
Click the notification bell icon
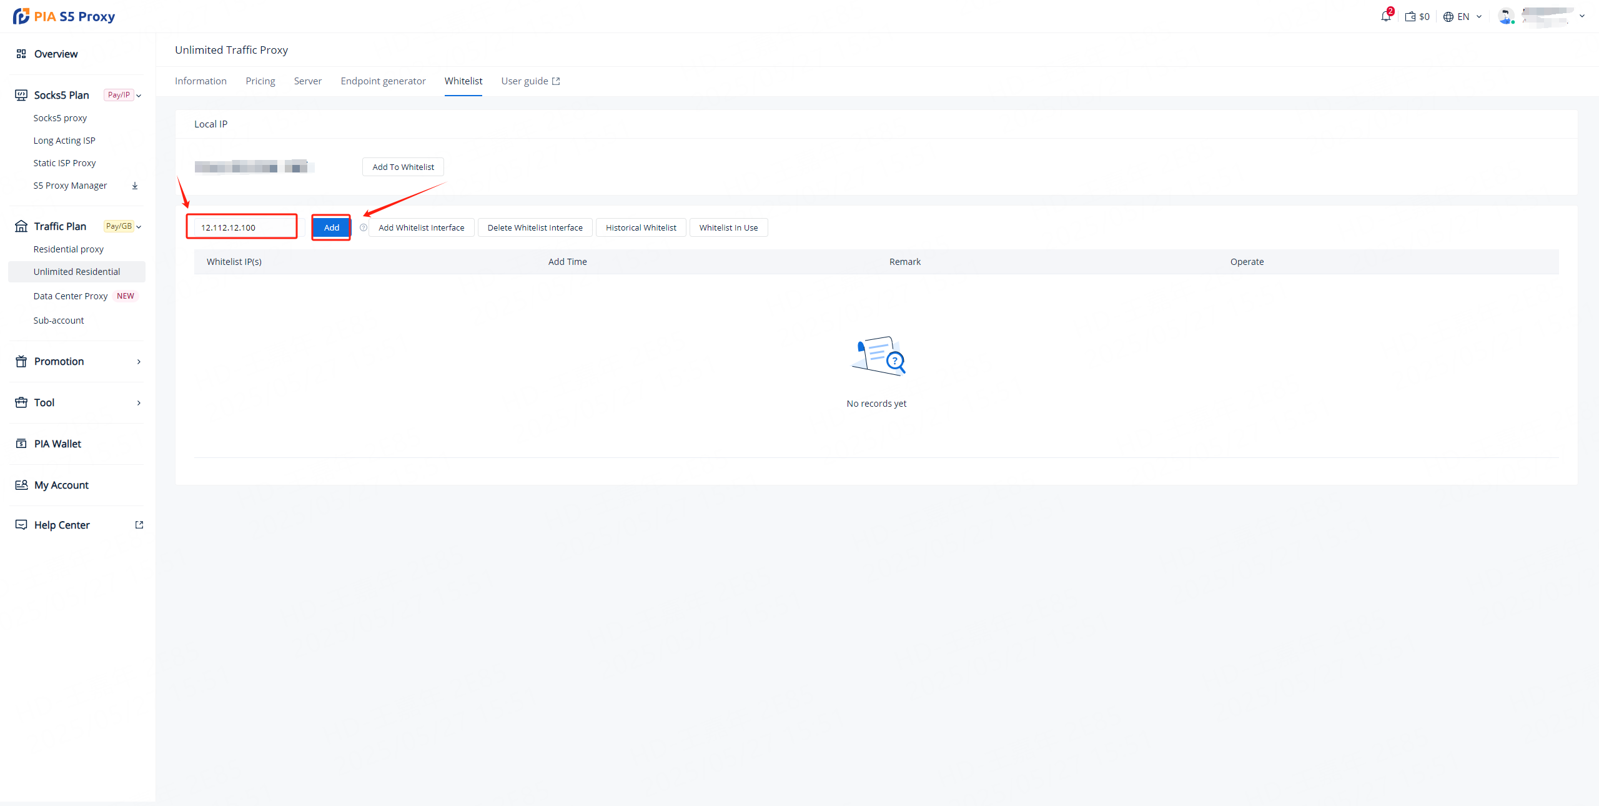click(x=1385, y=16)
